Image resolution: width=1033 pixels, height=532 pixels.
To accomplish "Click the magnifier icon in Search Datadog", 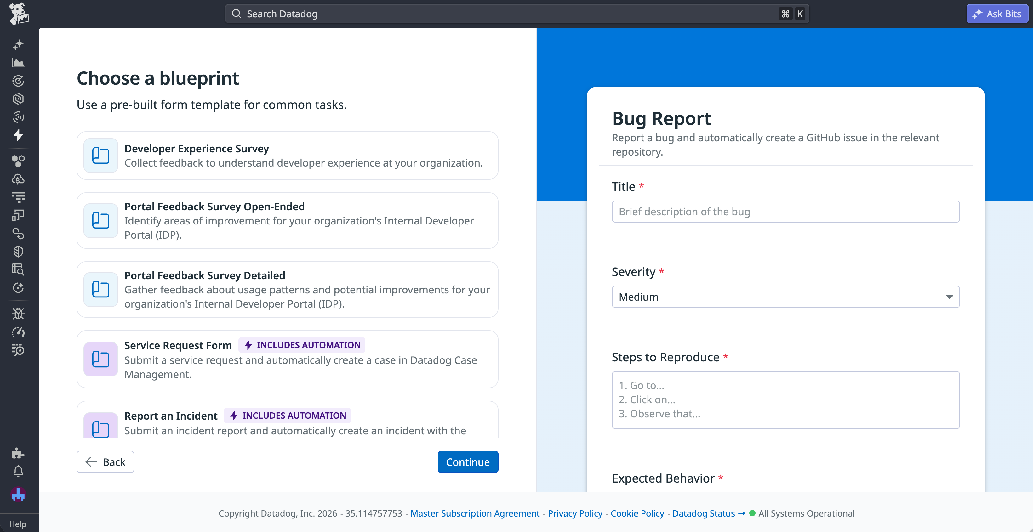I will pyautogui.click(x=237, y=14).
